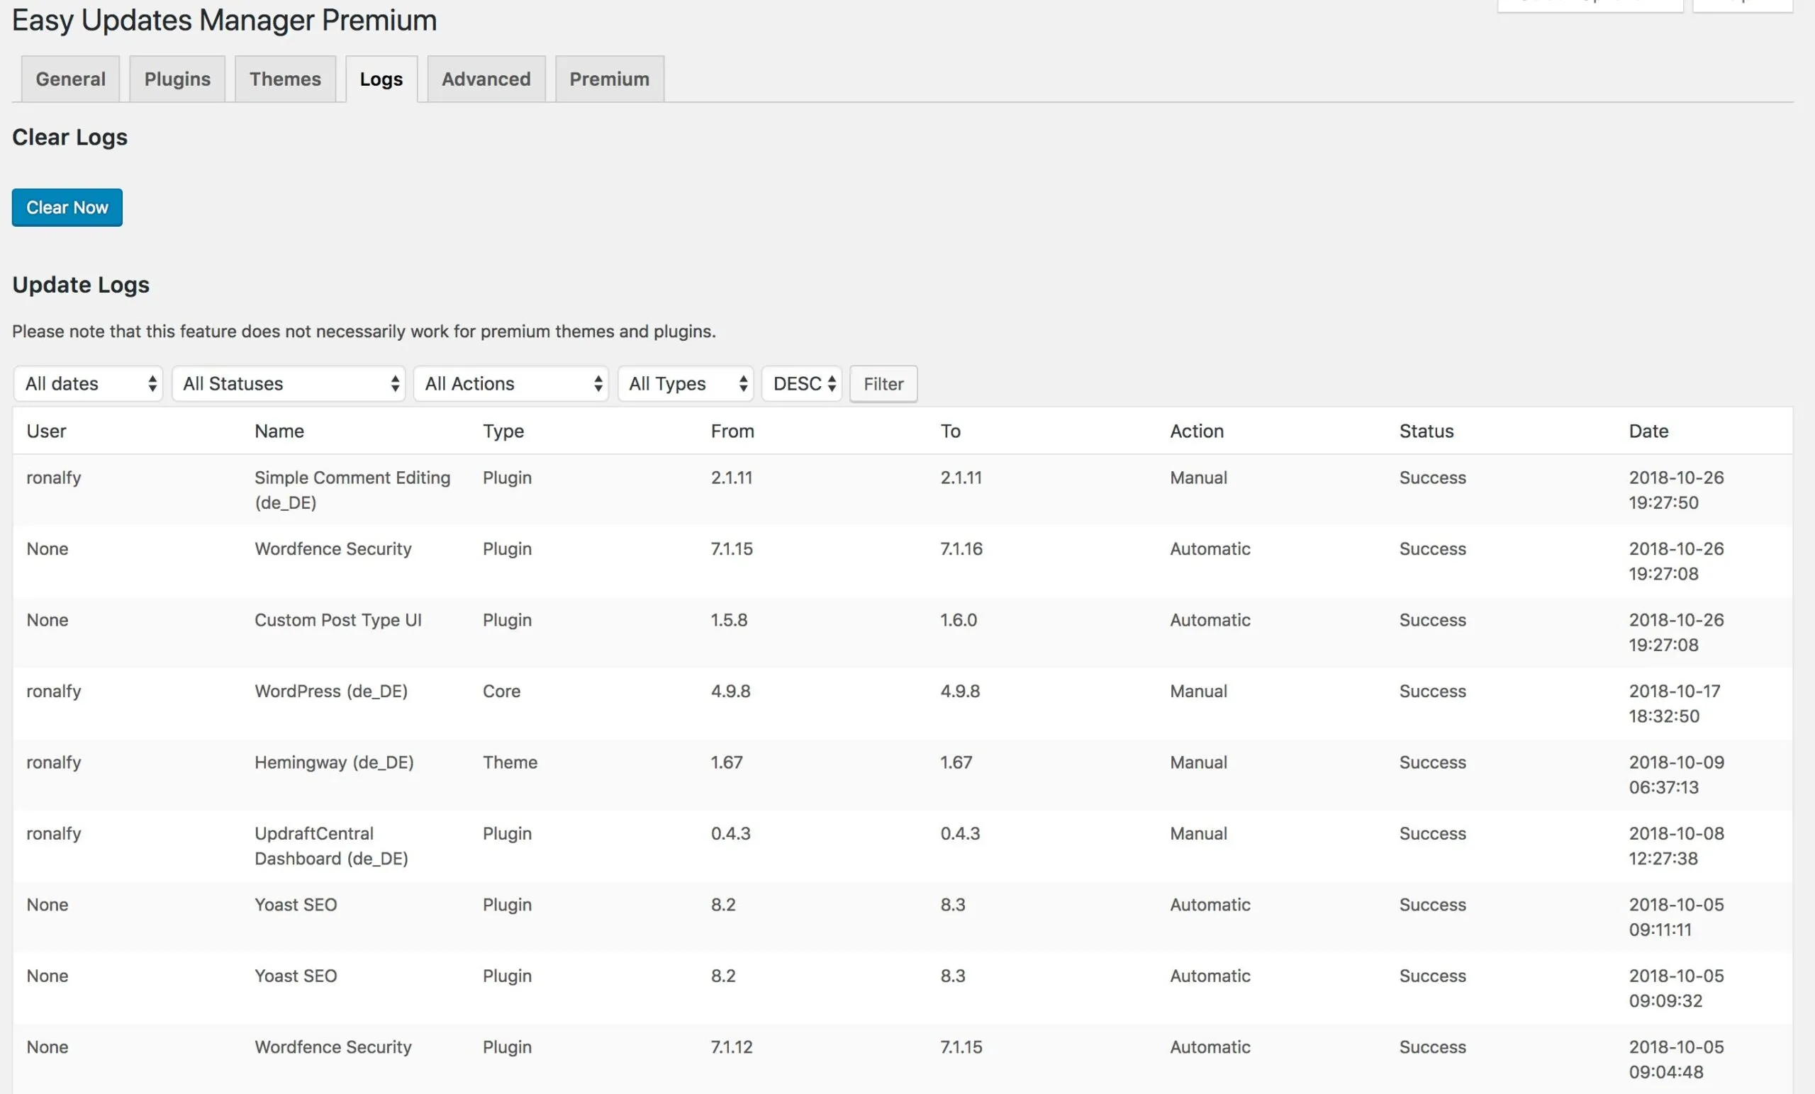1815x1094 pixels.
Task: Select the Premium tab
Action: (609, 79)
